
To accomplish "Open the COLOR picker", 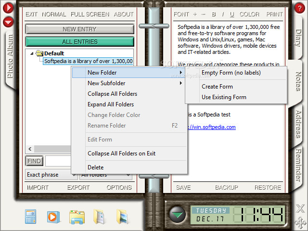I will (249, 14).
